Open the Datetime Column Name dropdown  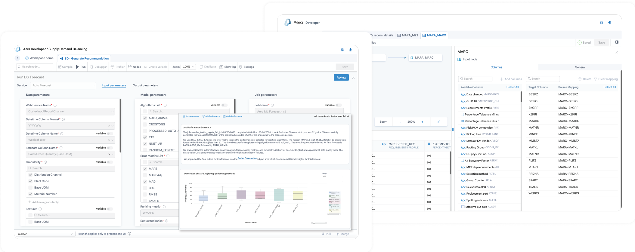coord(70,140)
